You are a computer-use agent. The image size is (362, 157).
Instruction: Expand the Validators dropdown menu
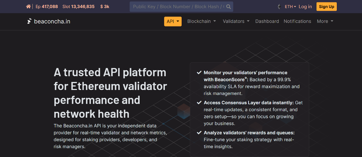pyautogui.click(x=236, y=21)
